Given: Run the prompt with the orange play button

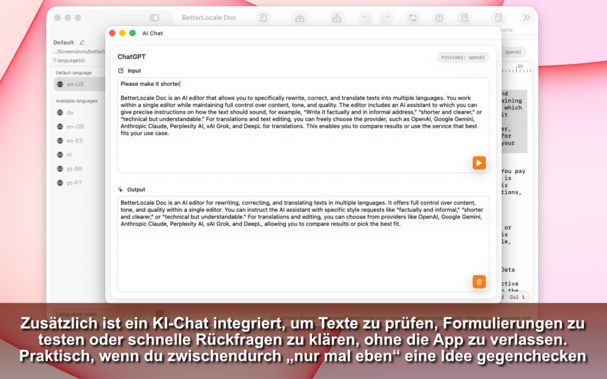Looking at the screenshot, I should tap(479, 163).
